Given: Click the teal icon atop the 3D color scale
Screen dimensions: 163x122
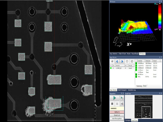Looking at the screenshot, I should pyautogui.click(x=155, y=4).
